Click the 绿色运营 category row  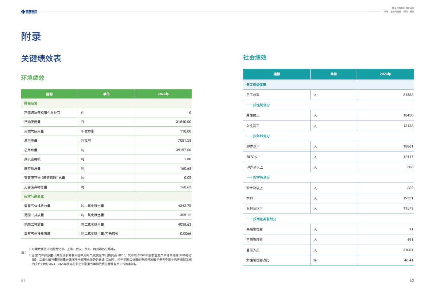tap(31, 103)
